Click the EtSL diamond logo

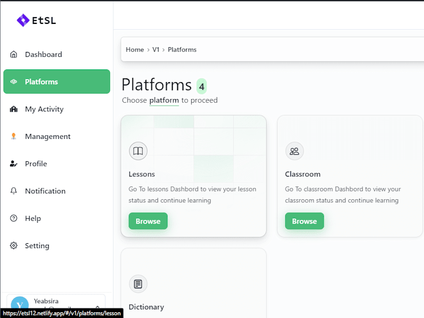[23, 20]
